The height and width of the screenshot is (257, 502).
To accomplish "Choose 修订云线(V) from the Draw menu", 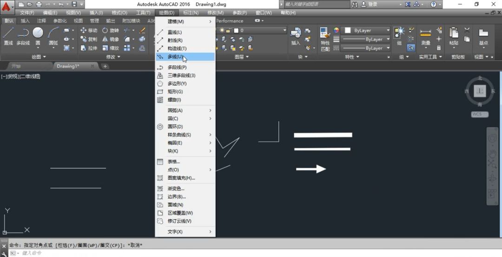I will 185,221.
